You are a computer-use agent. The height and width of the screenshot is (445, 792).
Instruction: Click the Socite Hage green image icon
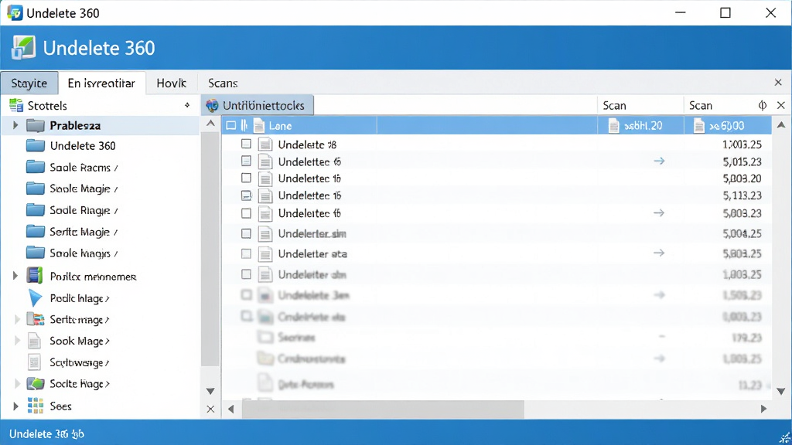(36, 383)
